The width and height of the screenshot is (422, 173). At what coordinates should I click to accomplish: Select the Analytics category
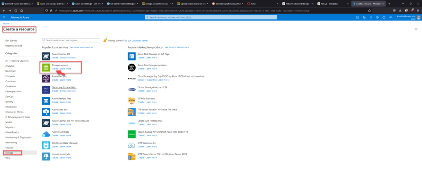click(x=10, y=66)
